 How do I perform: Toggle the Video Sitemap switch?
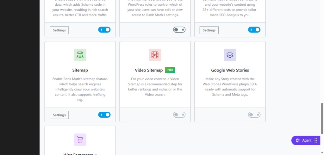[x=179, y=115]
